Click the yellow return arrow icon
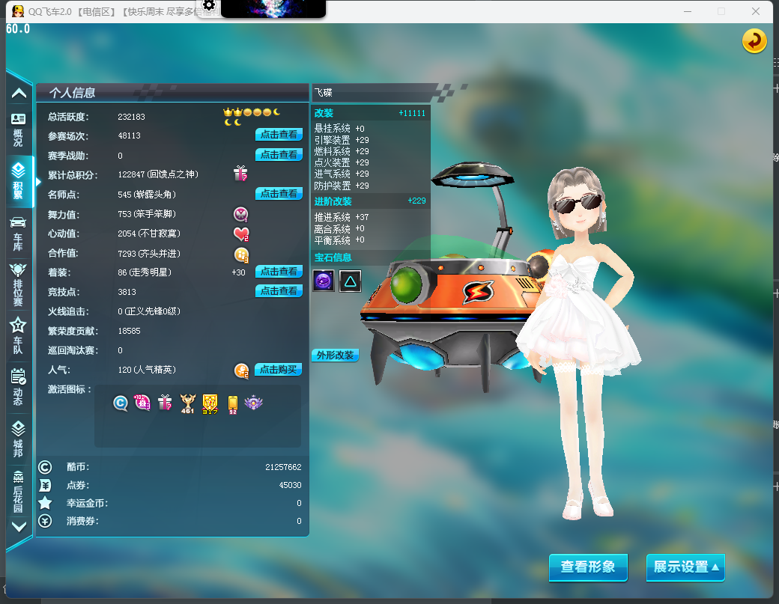This screenshot has width=779, height=604. 754,40
